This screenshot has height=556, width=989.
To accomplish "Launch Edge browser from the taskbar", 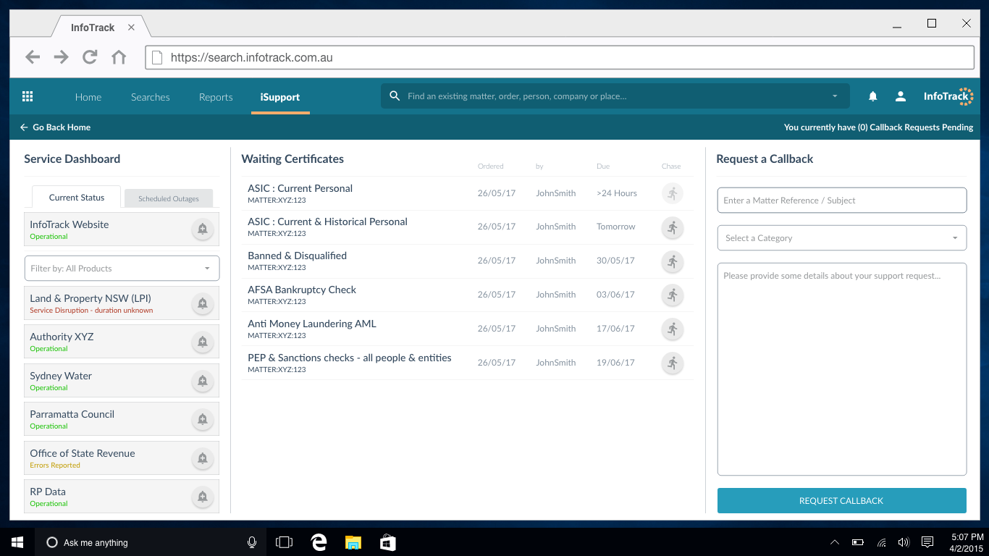I will point(319,542).
